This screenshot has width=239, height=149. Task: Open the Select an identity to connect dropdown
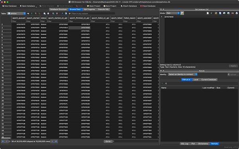(182, 74)
